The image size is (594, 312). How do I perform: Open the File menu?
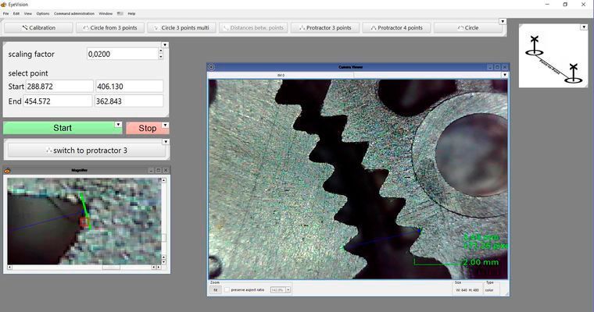click(5, 13)
